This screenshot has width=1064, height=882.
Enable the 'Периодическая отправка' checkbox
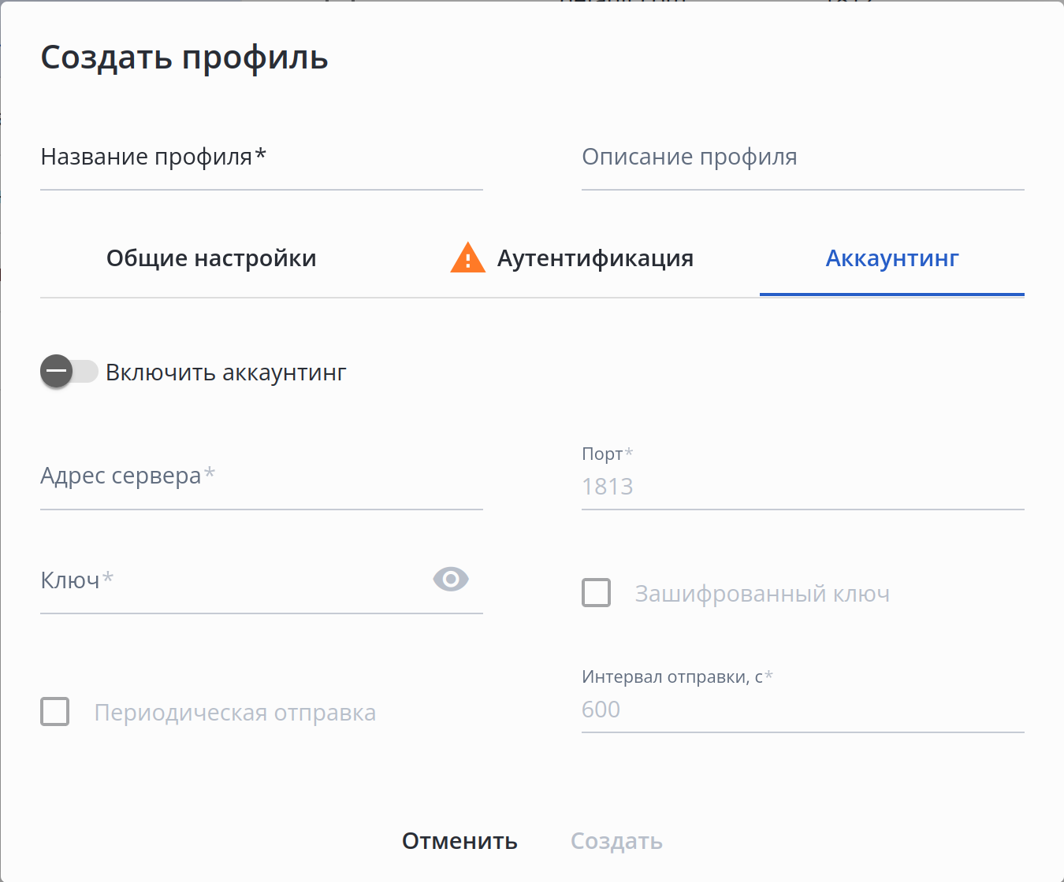point(55,712)
